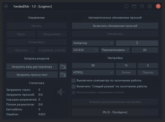Screen dimensions: 165x122
Task: Enable Включить "Спящий режим" checkbox
Action: coord(74,86)
